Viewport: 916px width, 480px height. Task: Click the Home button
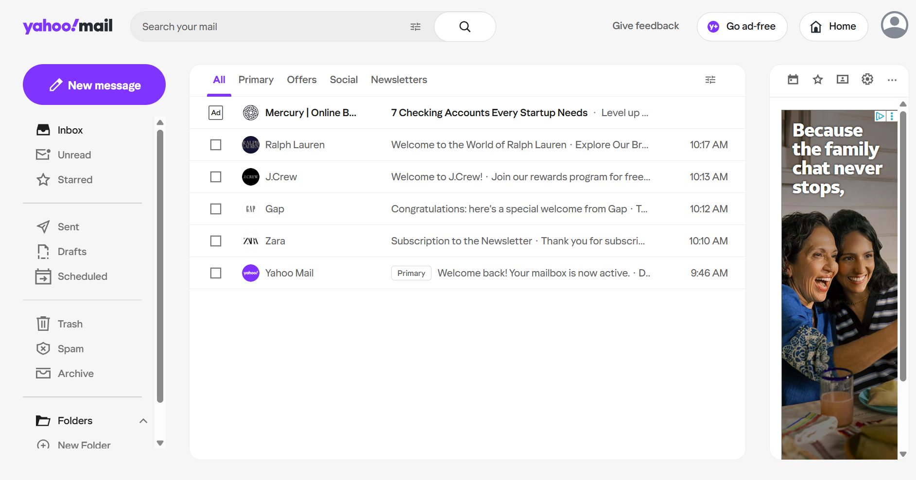(x=834, y=27)
